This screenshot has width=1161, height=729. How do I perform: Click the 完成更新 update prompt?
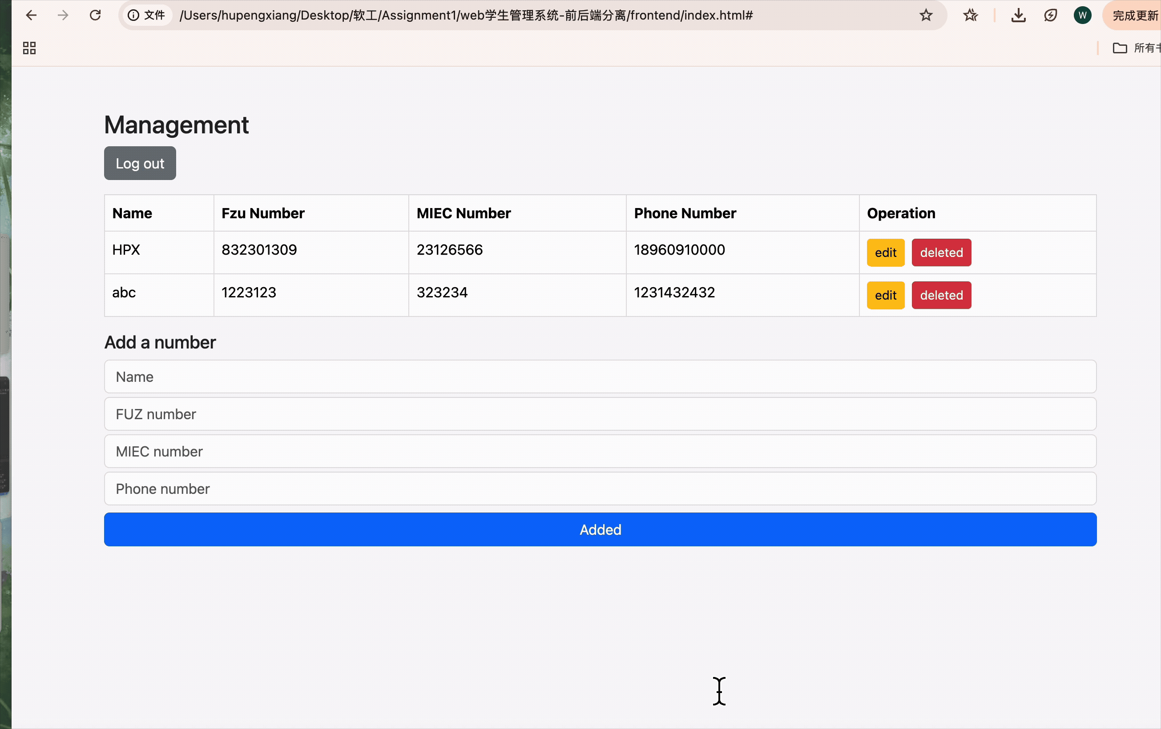coord(1133,15)
